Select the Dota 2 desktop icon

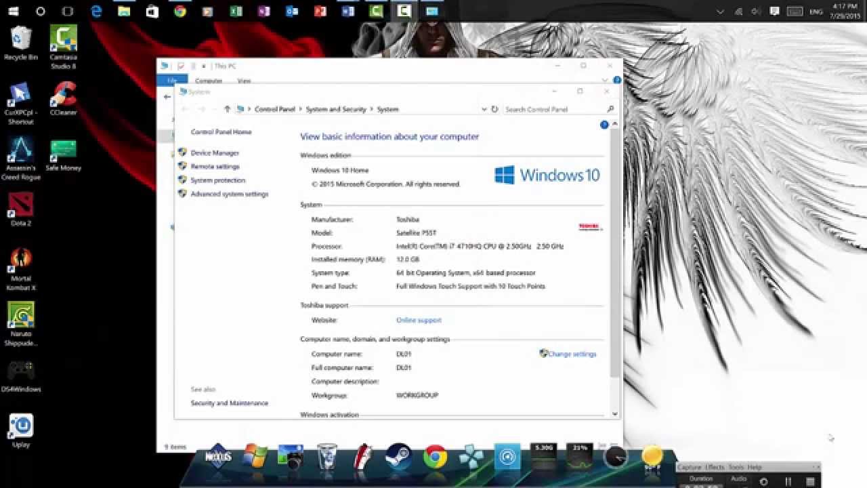coord(21,209)
